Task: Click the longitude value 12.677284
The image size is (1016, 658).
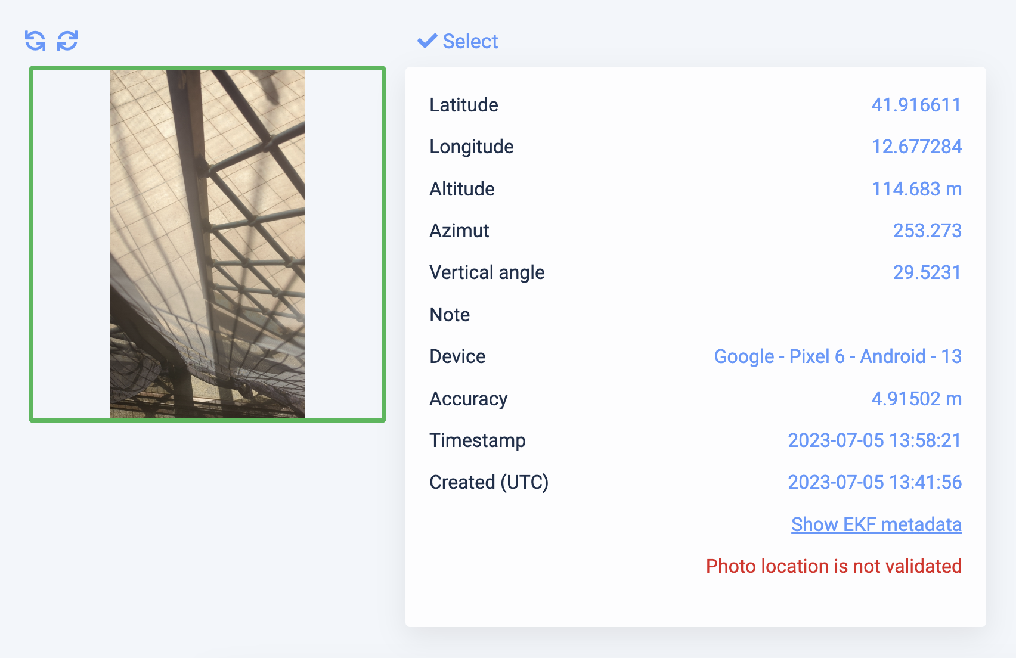Action: point(916,147)
